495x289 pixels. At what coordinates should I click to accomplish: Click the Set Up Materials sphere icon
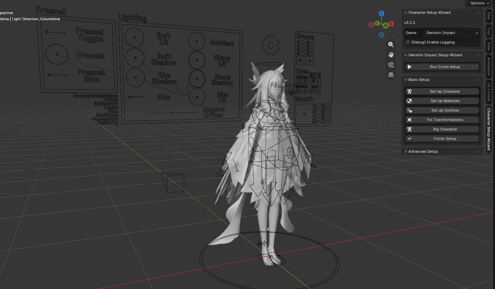(410, 101)
